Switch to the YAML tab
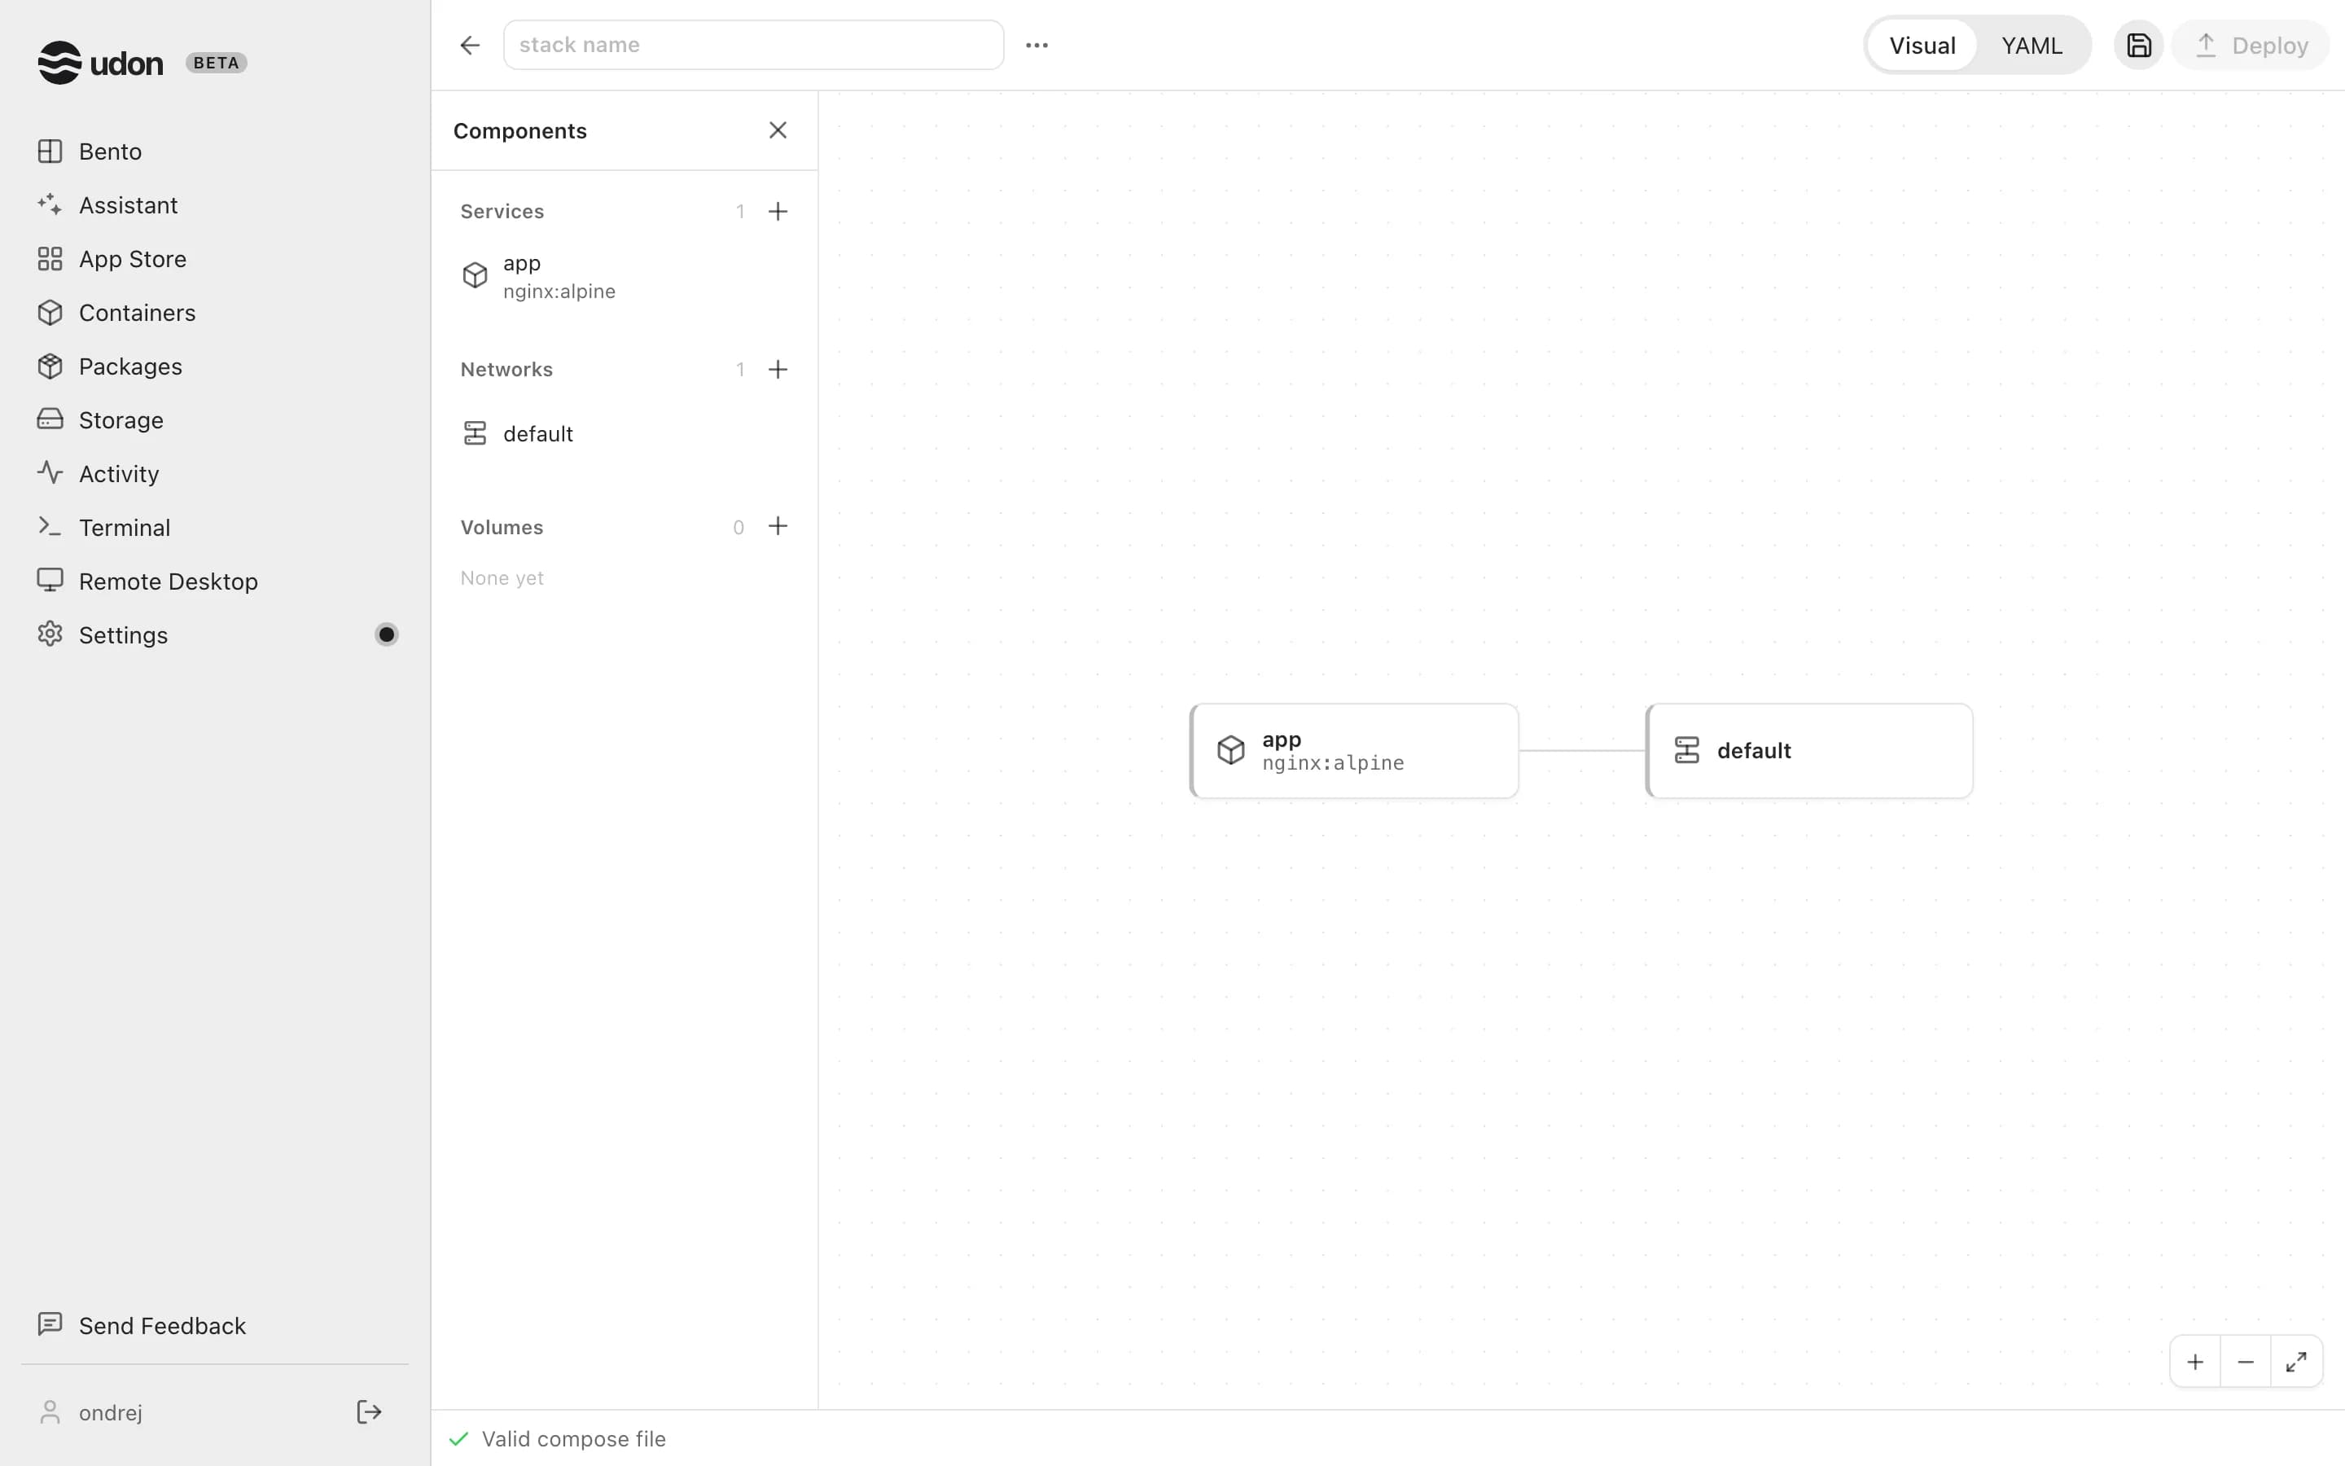Viewport: 2345px width, 1466px height. pyautogui.click(x=2032, y=46)
